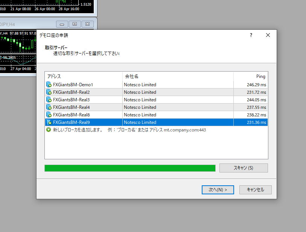Screen dimensions: 306x232
Task: Click Notesco Limited in the Real3 row
Action: click(x=140, y=99)
